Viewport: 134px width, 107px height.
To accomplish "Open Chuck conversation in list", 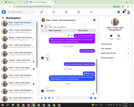I will click(x=18, y=31).
